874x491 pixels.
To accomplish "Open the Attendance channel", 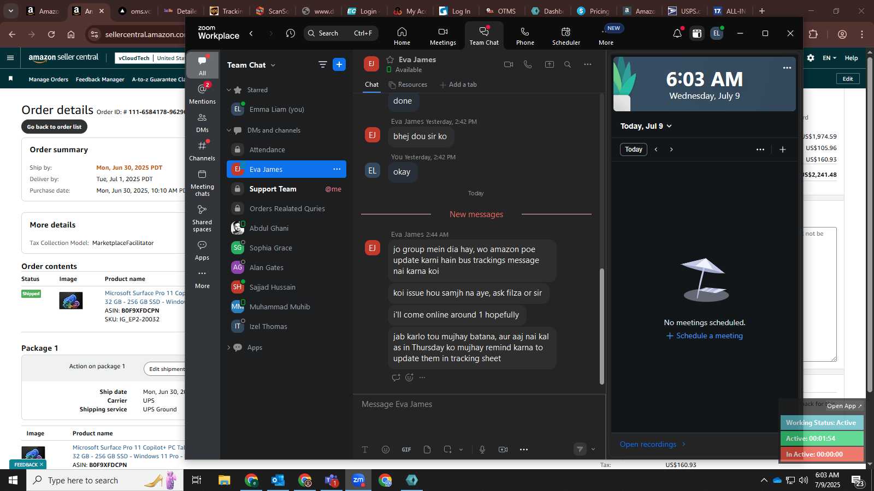I will [286, 149].
